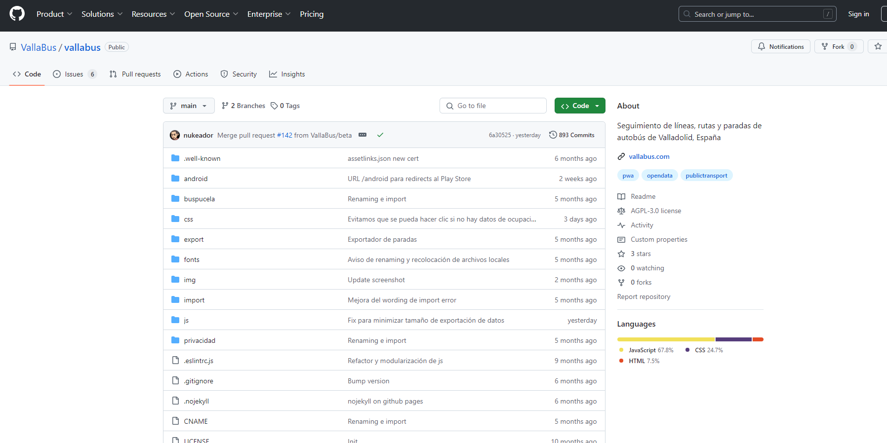Click the tag icon next to 0 Tags
887x443 pixels.
click(274, 106)
